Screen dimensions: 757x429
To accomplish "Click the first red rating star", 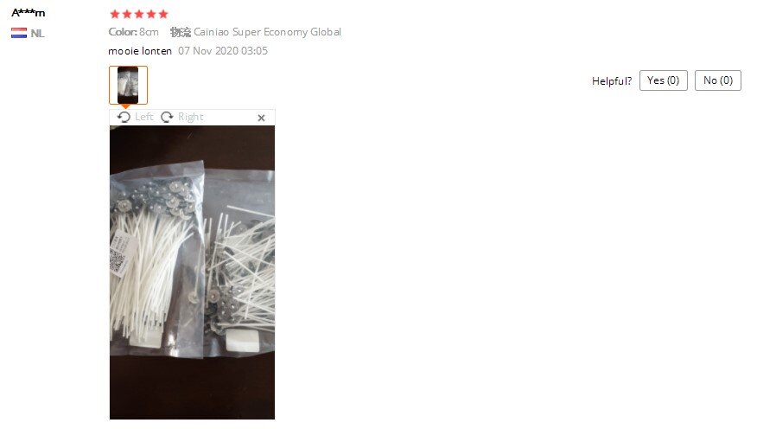I will (x=115, y=14).
